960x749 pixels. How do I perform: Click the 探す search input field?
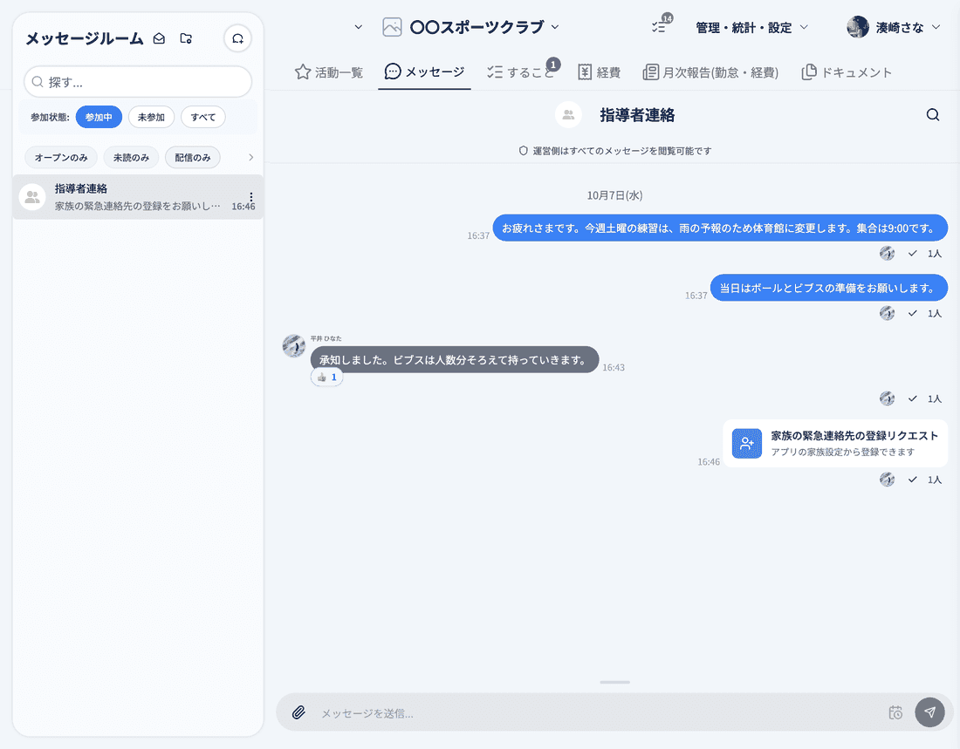[x=138, y=82]
